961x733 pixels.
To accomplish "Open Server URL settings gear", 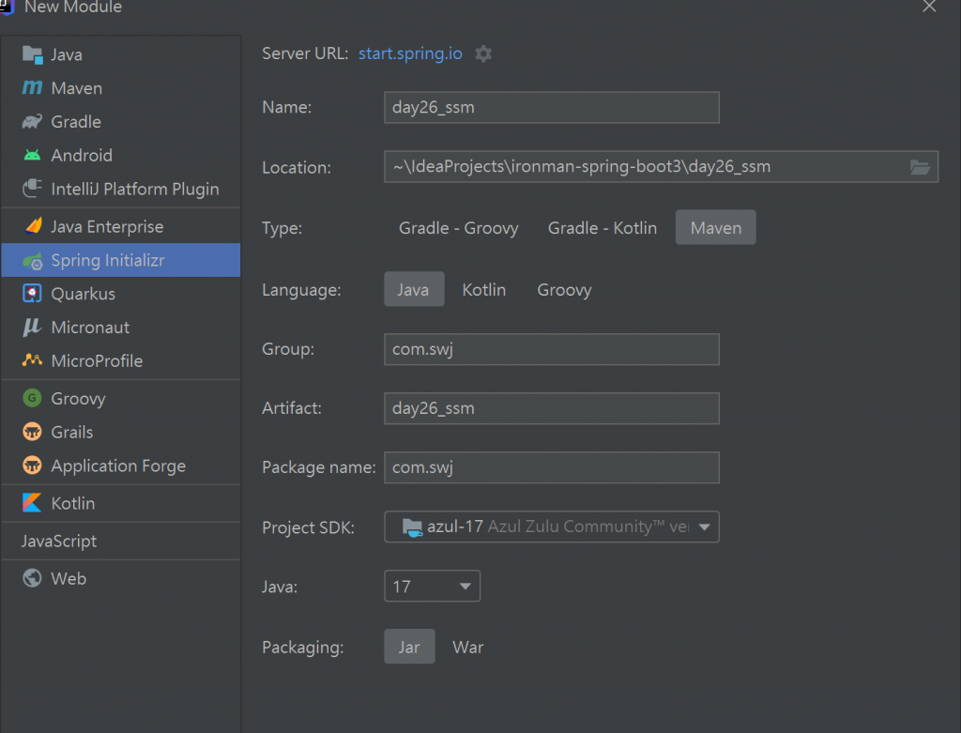I will [483, 53].
